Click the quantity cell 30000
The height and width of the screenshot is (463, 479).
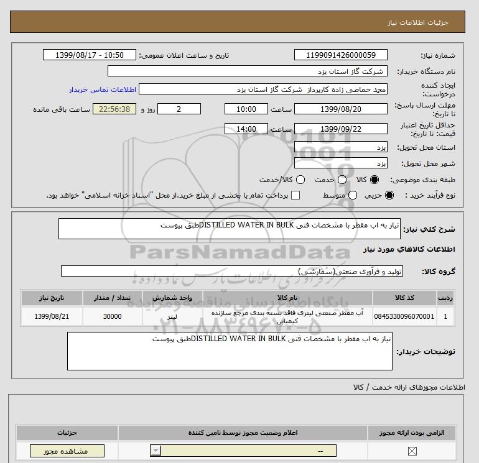[113, 316]
